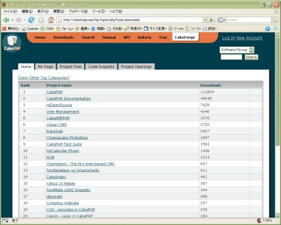The height and width of the screenshot is (225, 281).
Task: Select the Downloads navigation item
Action: point(64,38)
